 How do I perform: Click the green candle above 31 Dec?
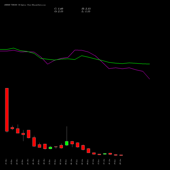point(50,148)
